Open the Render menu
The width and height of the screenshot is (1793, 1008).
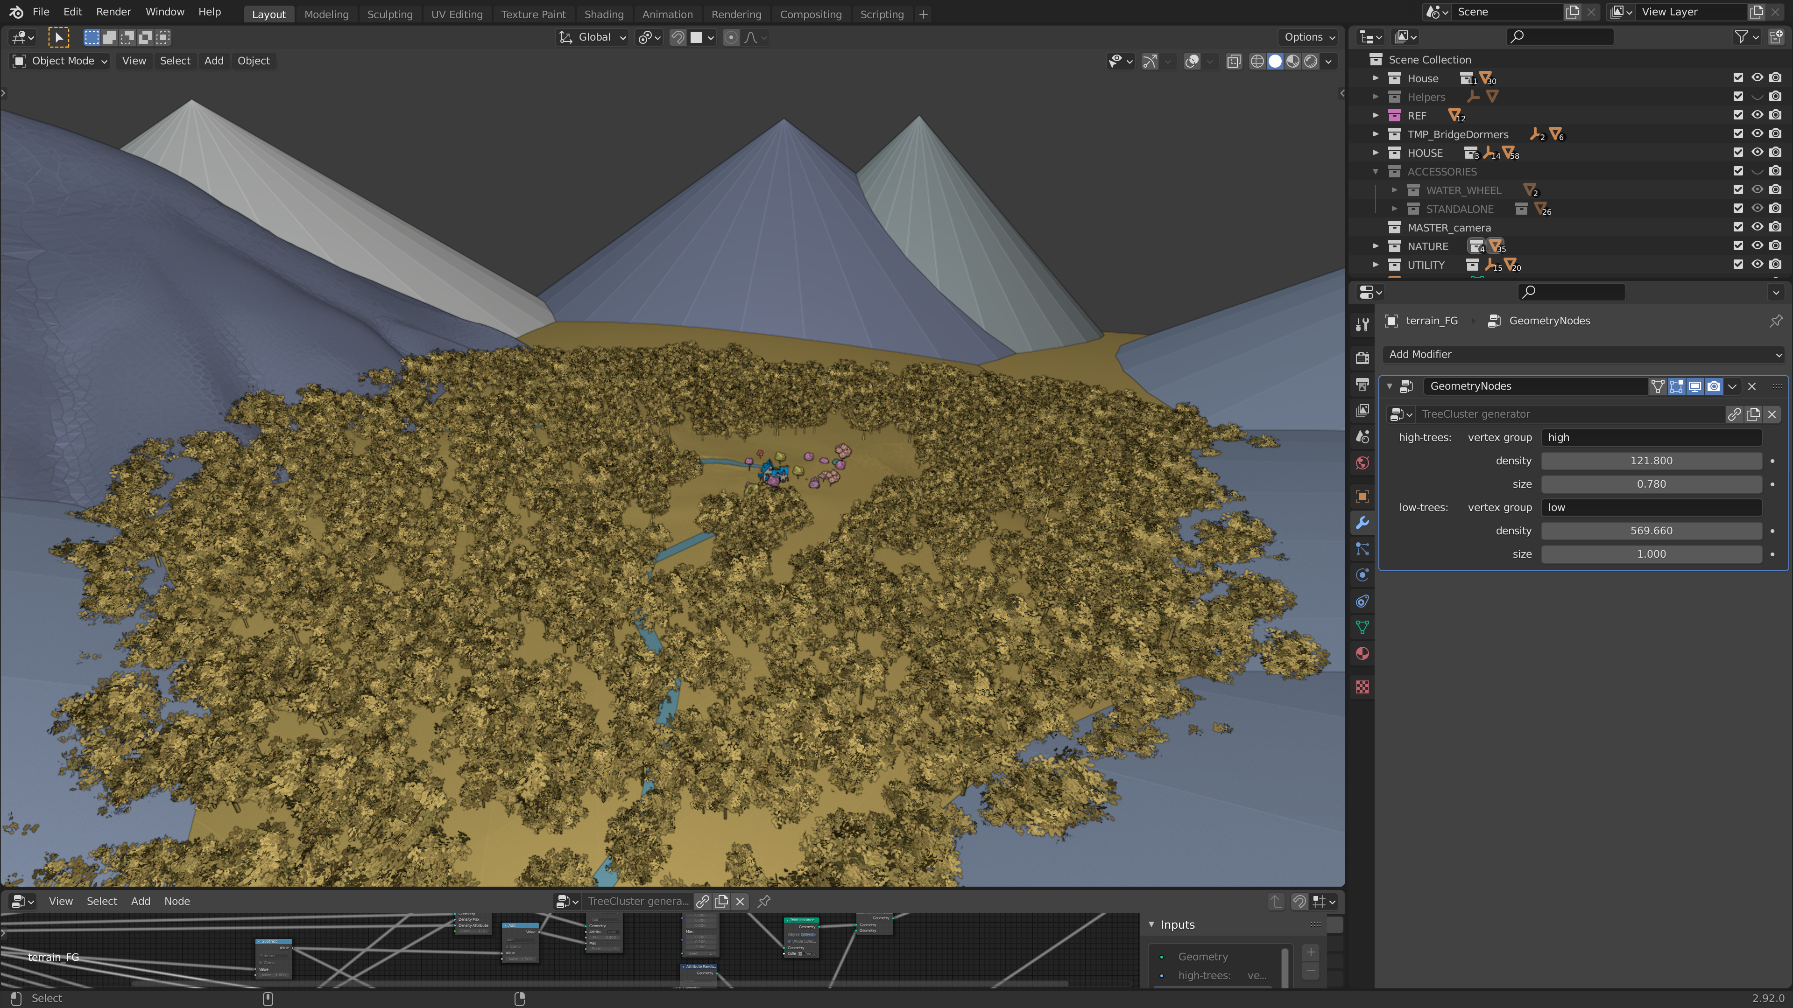(x=113, y=12)
